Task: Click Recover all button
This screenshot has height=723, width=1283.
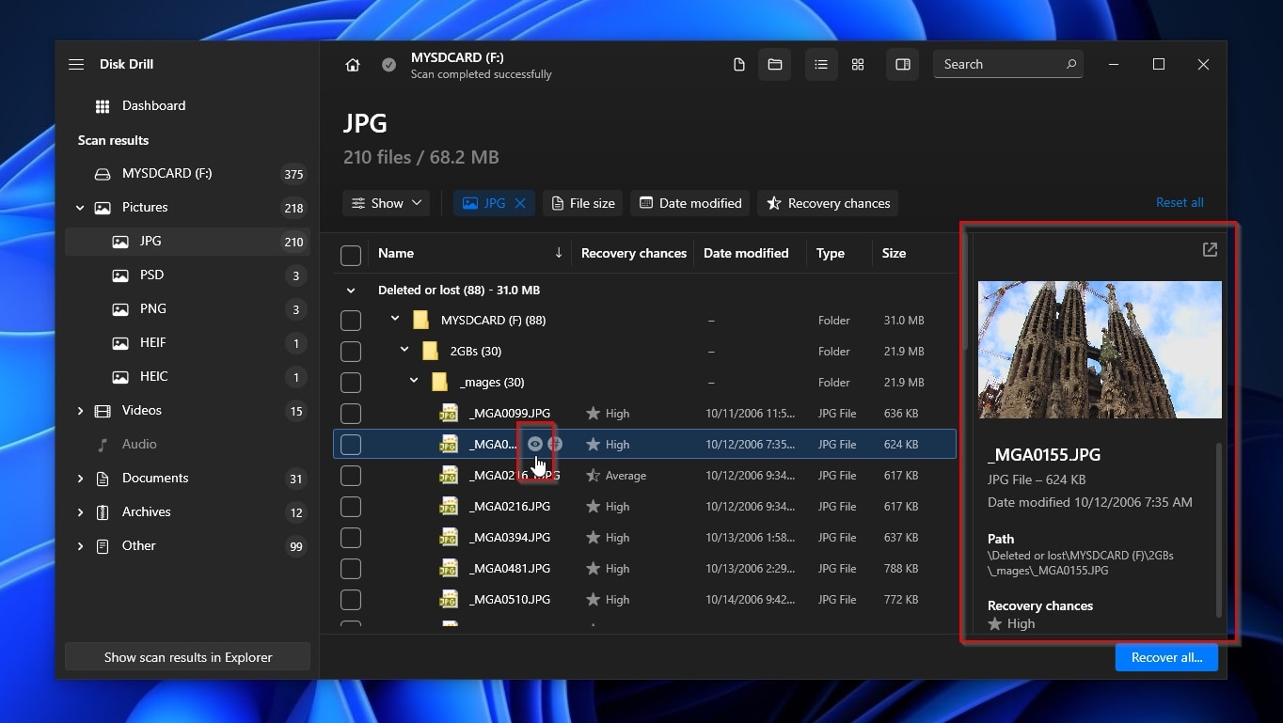Action: (x=1166, y=657)
